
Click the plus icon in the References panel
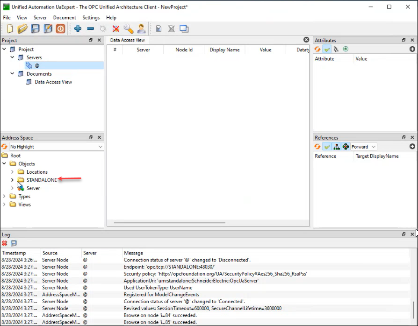coord(412,146)
